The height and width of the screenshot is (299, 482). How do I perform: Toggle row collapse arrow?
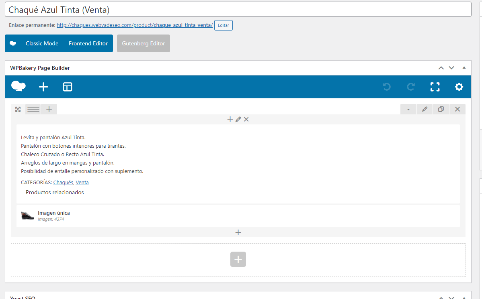tap(408, 109)
